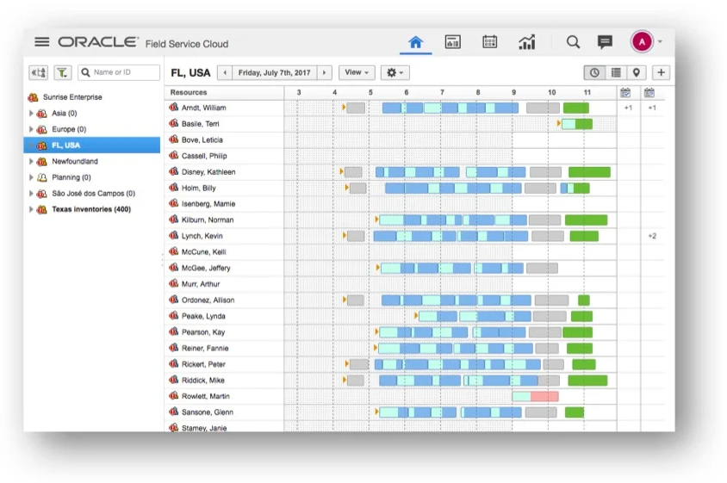Click first calendar column icon in header
Viewport: 727px width, 483px height.
point(625,93)
